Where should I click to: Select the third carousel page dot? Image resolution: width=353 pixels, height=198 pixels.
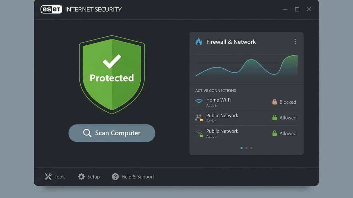click(x=251, y=148)
